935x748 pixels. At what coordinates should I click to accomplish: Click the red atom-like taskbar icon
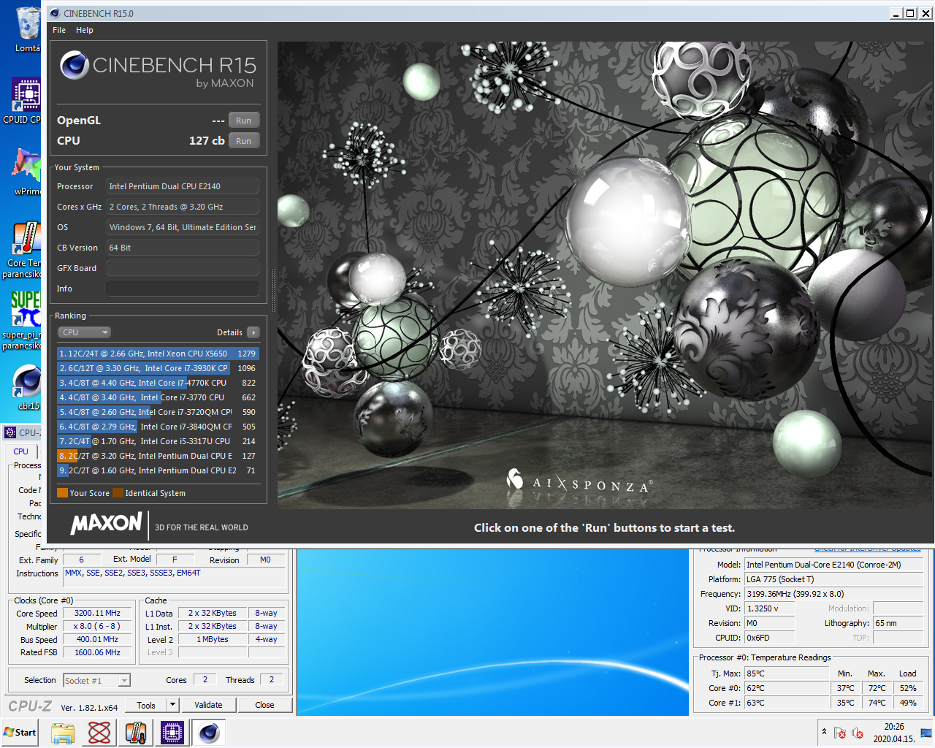(99, 733)
